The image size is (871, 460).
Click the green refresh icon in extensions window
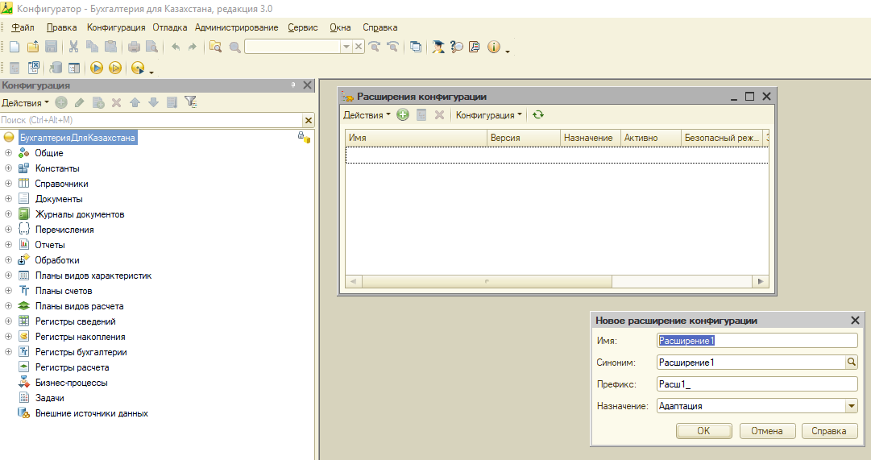click(x=537, y=115)
